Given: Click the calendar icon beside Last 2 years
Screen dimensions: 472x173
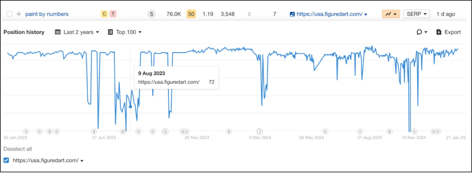Looking at the screenshot, I should (x=58, y=32).
